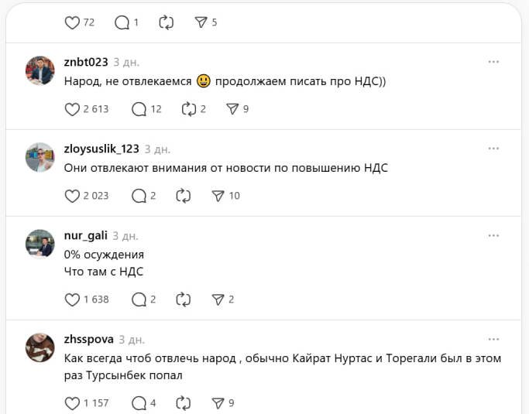Click nur_gali's profile avatar
529x414 pixels.
40,243
